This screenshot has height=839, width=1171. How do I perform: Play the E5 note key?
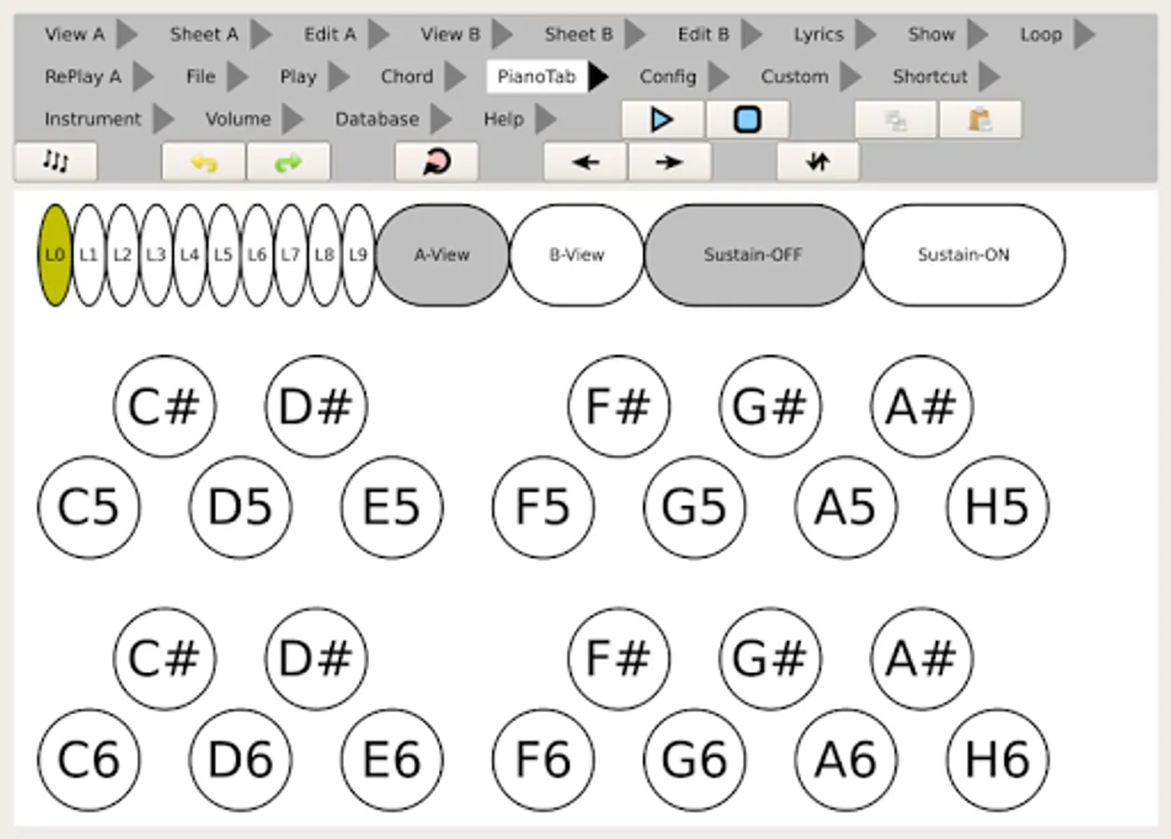tap(392, 507)
